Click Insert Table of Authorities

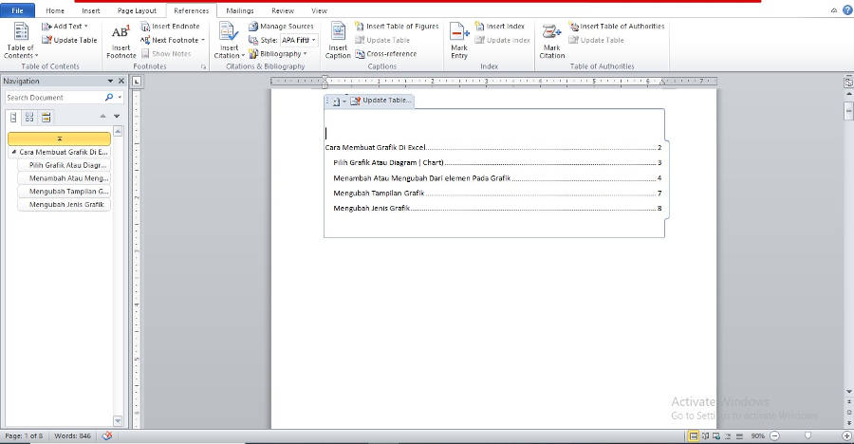617,27
